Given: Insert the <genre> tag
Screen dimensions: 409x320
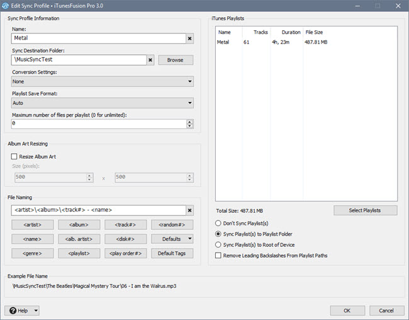Looking at the screenshot, I should (x=32, y=253).
